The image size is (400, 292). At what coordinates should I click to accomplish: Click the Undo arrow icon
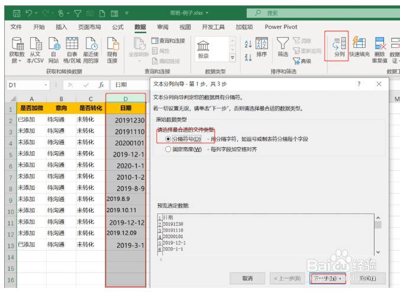point(28,13)
